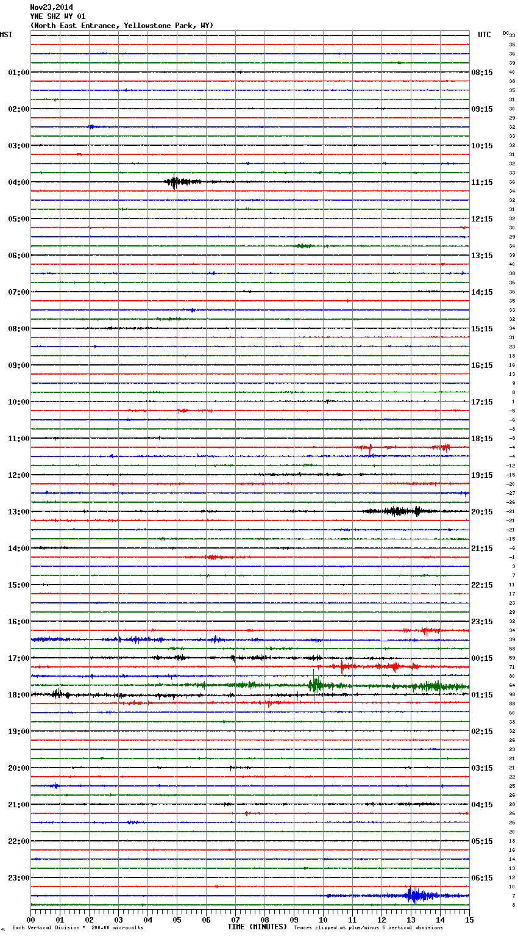Click the 20:15 UTC time label
The image size is (518, 936).
pyautogui.click(x=482, y=512)
